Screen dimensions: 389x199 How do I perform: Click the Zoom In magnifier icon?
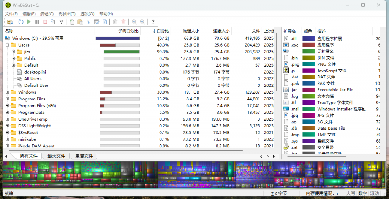click(x=134, y=22)
